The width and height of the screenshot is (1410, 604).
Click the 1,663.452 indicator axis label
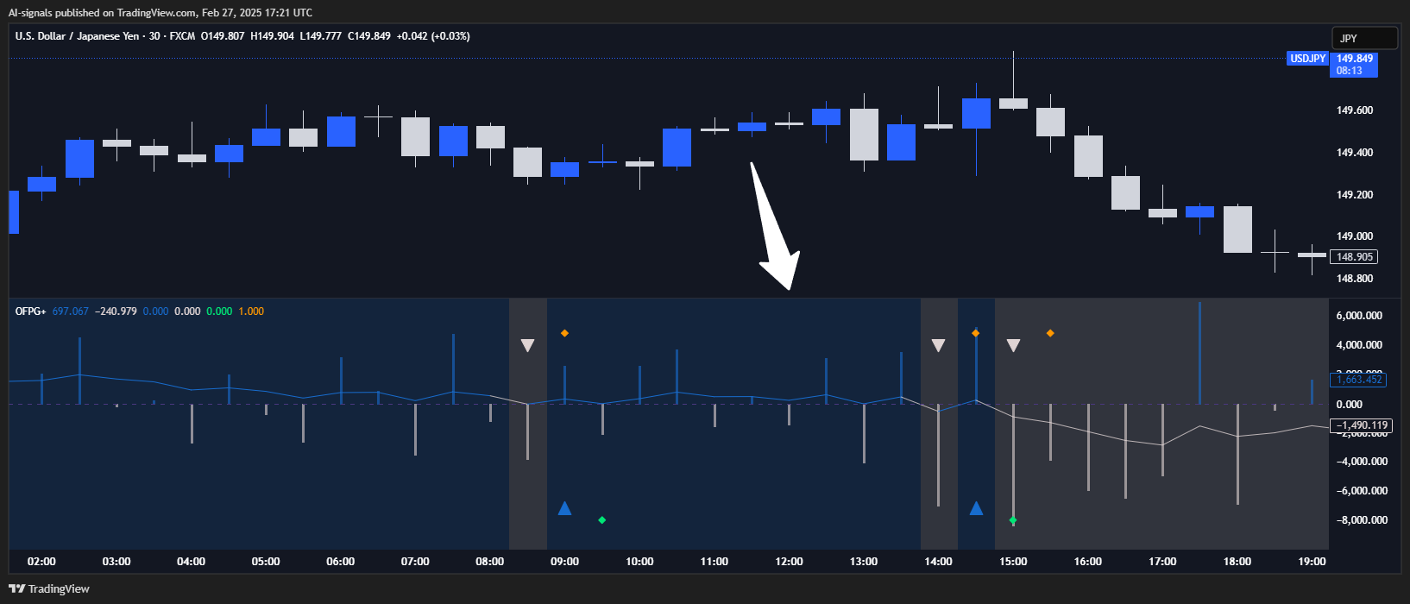[x=1359, y=380]
